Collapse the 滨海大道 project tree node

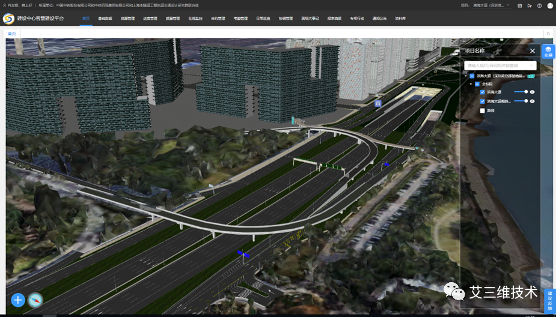click(466, 76)
